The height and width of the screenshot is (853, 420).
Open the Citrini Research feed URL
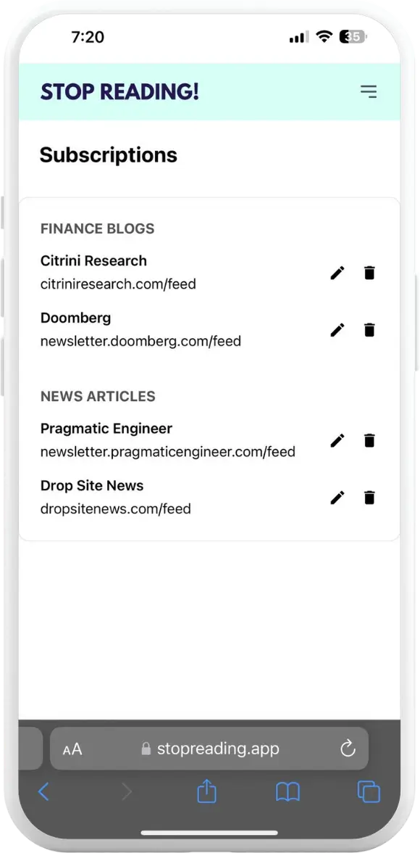point(118,284)
